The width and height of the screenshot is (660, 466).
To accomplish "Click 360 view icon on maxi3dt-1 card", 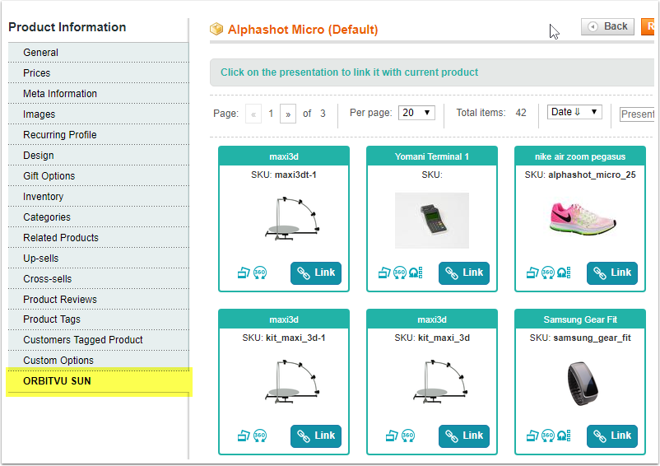I will pos(260,273).
